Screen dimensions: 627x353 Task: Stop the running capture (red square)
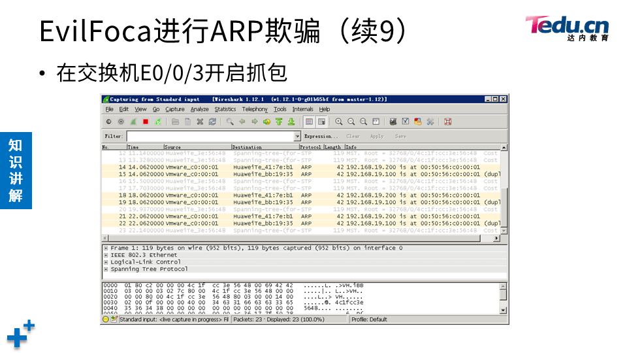click(146, 122)
